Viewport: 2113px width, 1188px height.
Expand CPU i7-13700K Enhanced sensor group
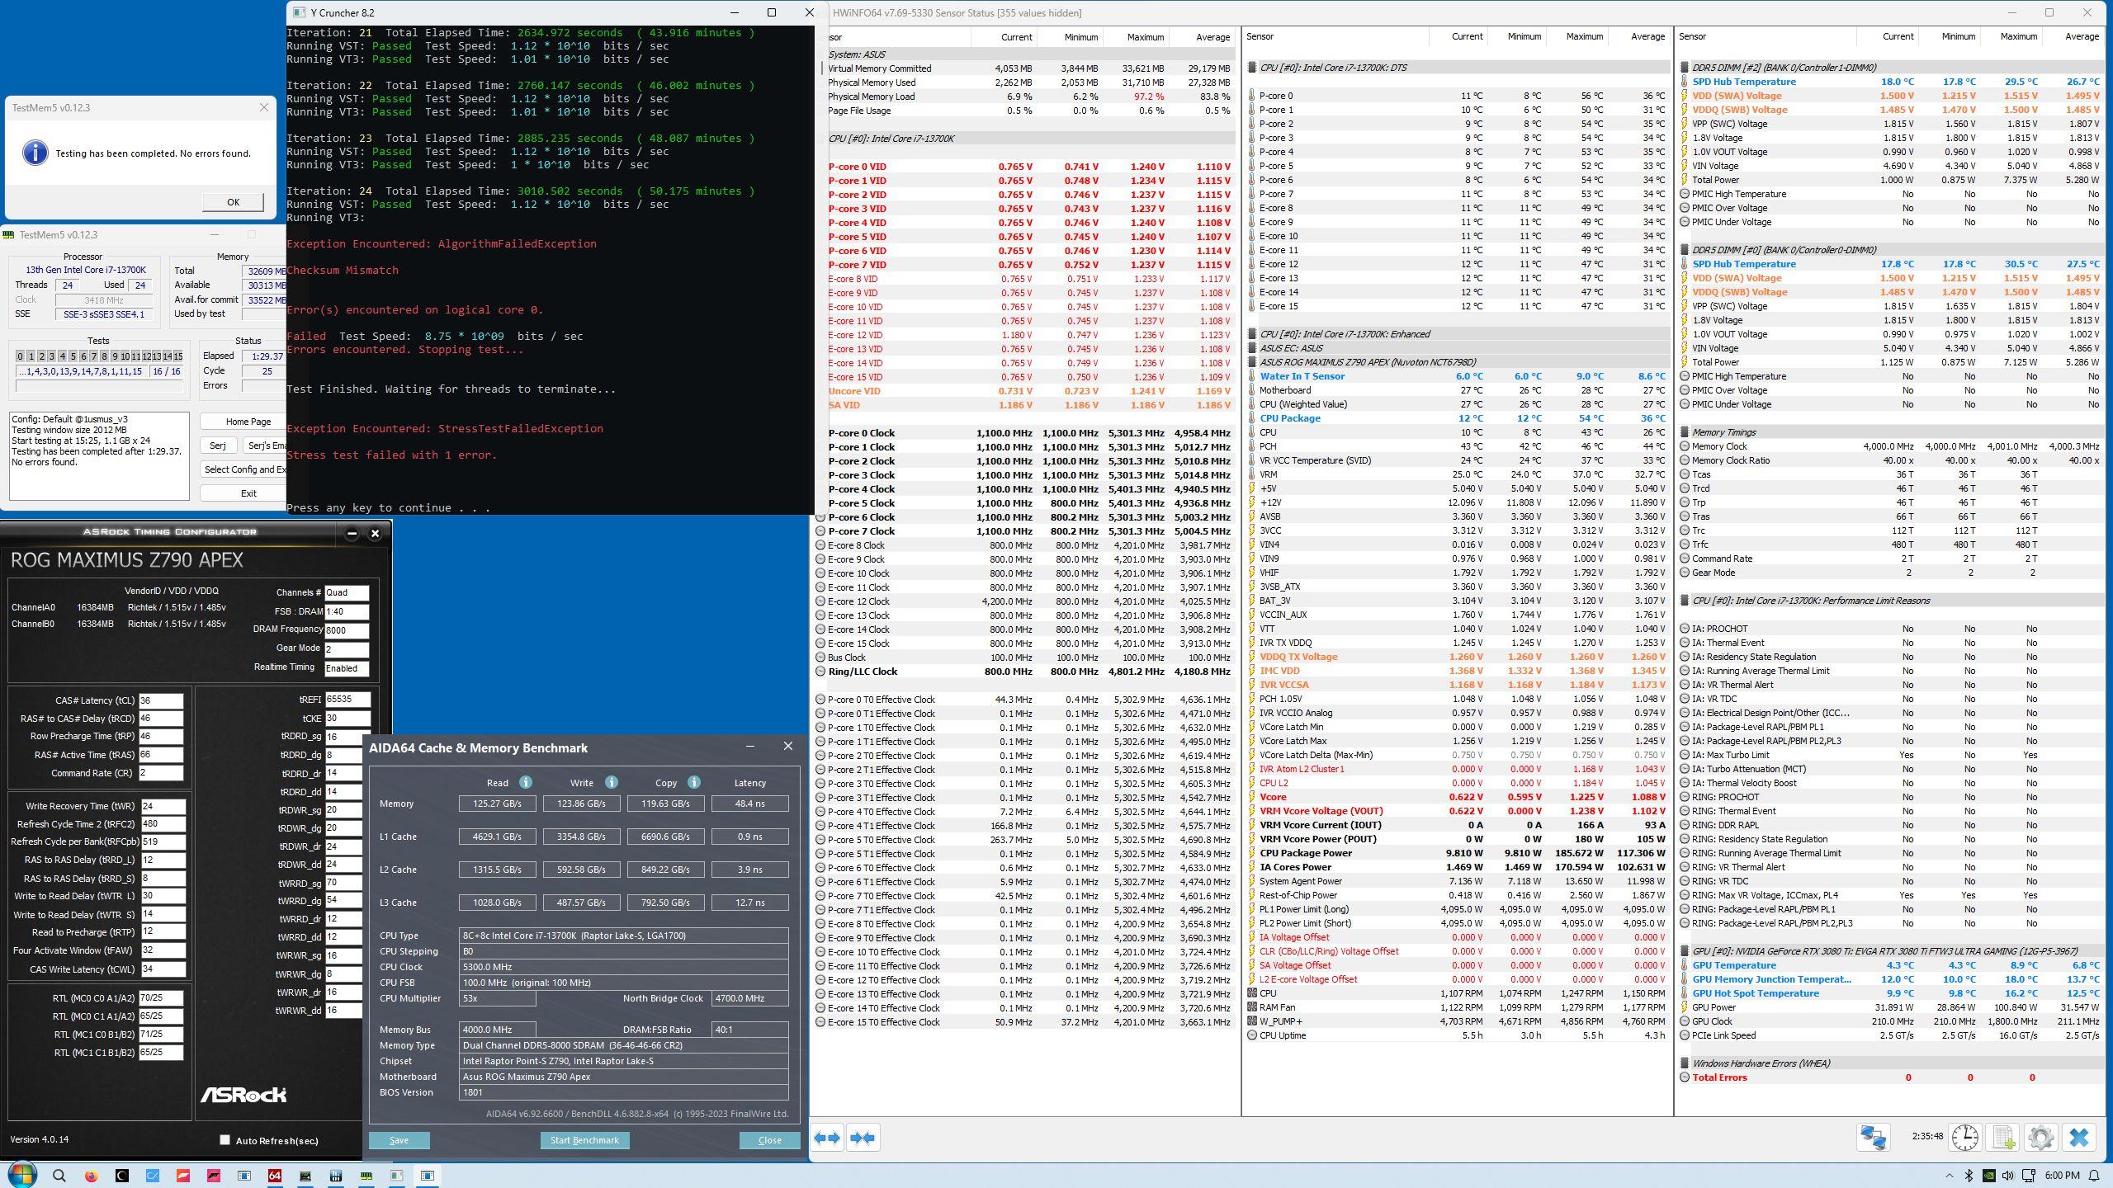click(1252, 334)
